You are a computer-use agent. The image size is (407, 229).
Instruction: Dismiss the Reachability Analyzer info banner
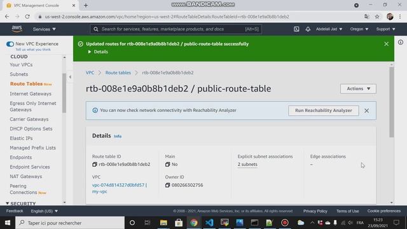(x=366, y=111)
